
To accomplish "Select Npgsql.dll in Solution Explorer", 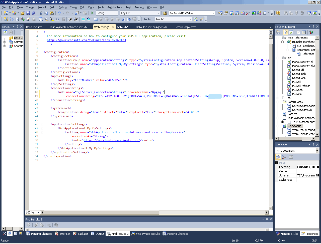I will [x=298, y=70].
